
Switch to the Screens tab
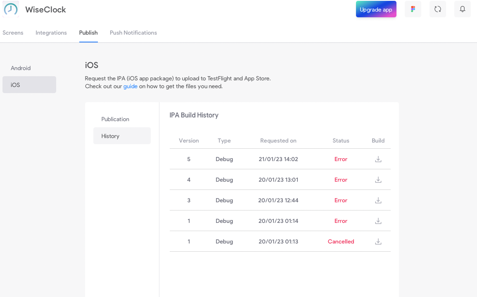13,33
